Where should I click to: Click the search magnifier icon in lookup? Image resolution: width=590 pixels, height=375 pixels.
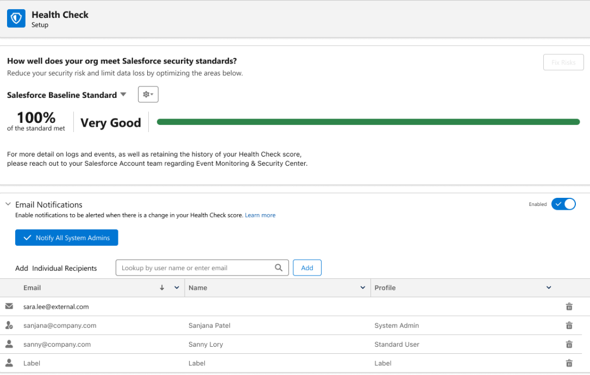click(x=279, y=268)
